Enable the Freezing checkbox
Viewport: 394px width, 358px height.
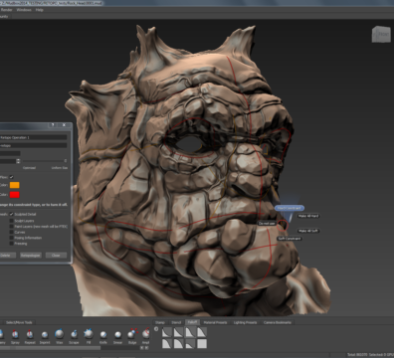click(x=12, y=244)
